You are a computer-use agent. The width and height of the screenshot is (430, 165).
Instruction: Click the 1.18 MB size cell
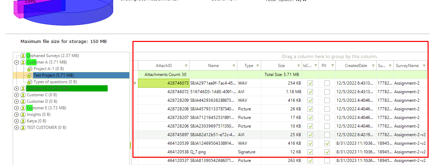[x=281, y=92]
